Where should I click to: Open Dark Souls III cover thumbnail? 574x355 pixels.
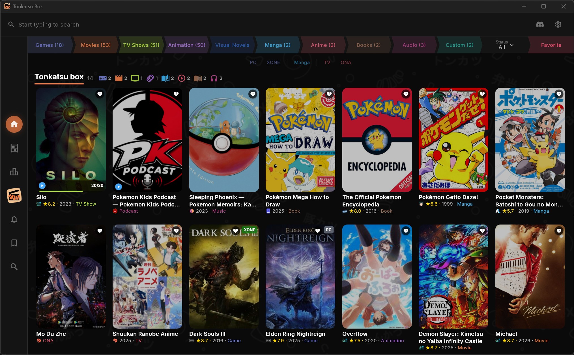224,276
